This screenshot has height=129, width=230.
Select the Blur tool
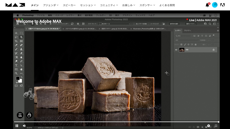pyautogui.click(x=21, y=57)
